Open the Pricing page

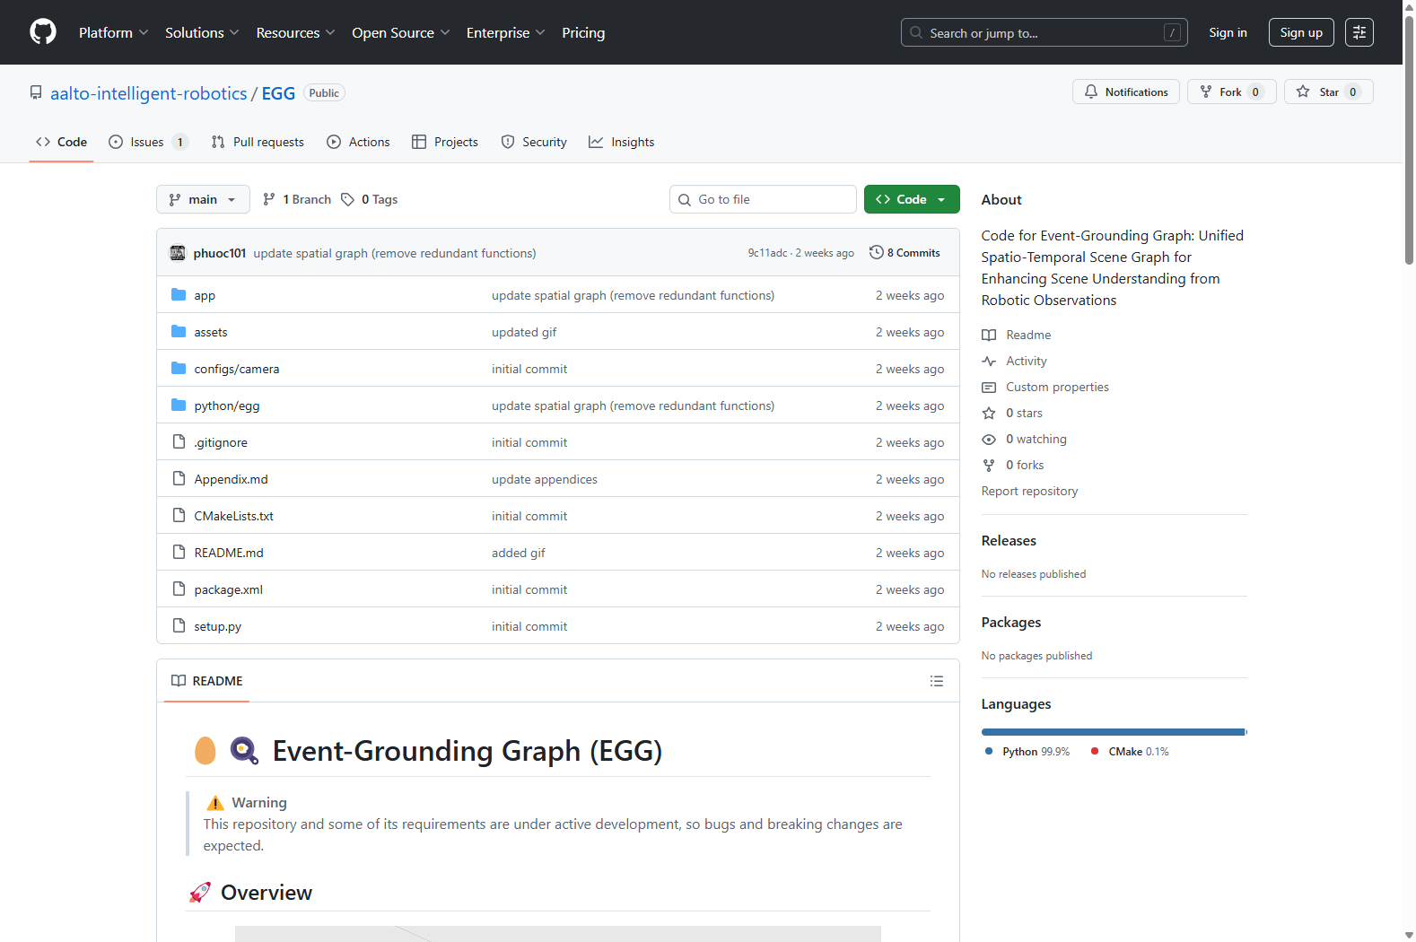pos(583,32)
